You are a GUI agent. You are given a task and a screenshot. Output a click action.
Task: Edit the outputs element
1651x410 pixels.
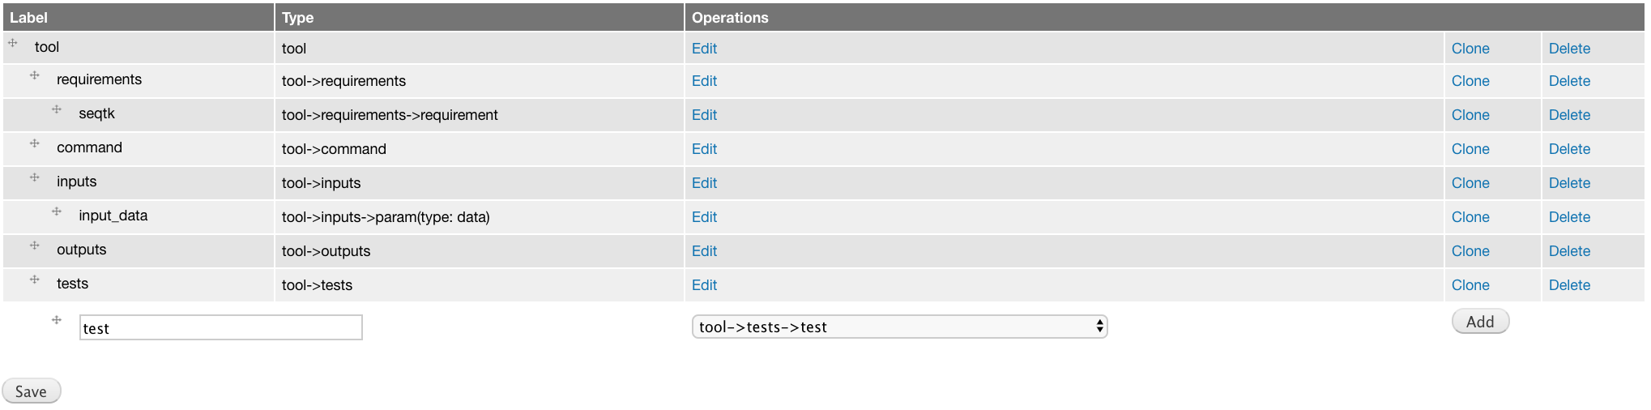(704, 251)
